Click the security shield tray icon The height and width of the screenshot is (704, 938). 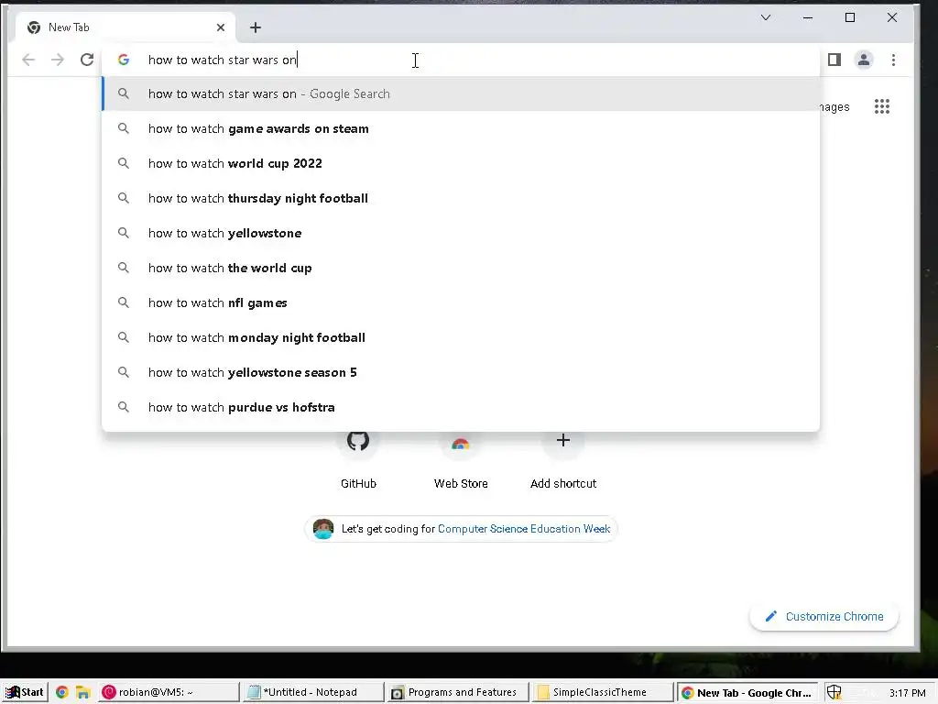[x=834, y=692]
